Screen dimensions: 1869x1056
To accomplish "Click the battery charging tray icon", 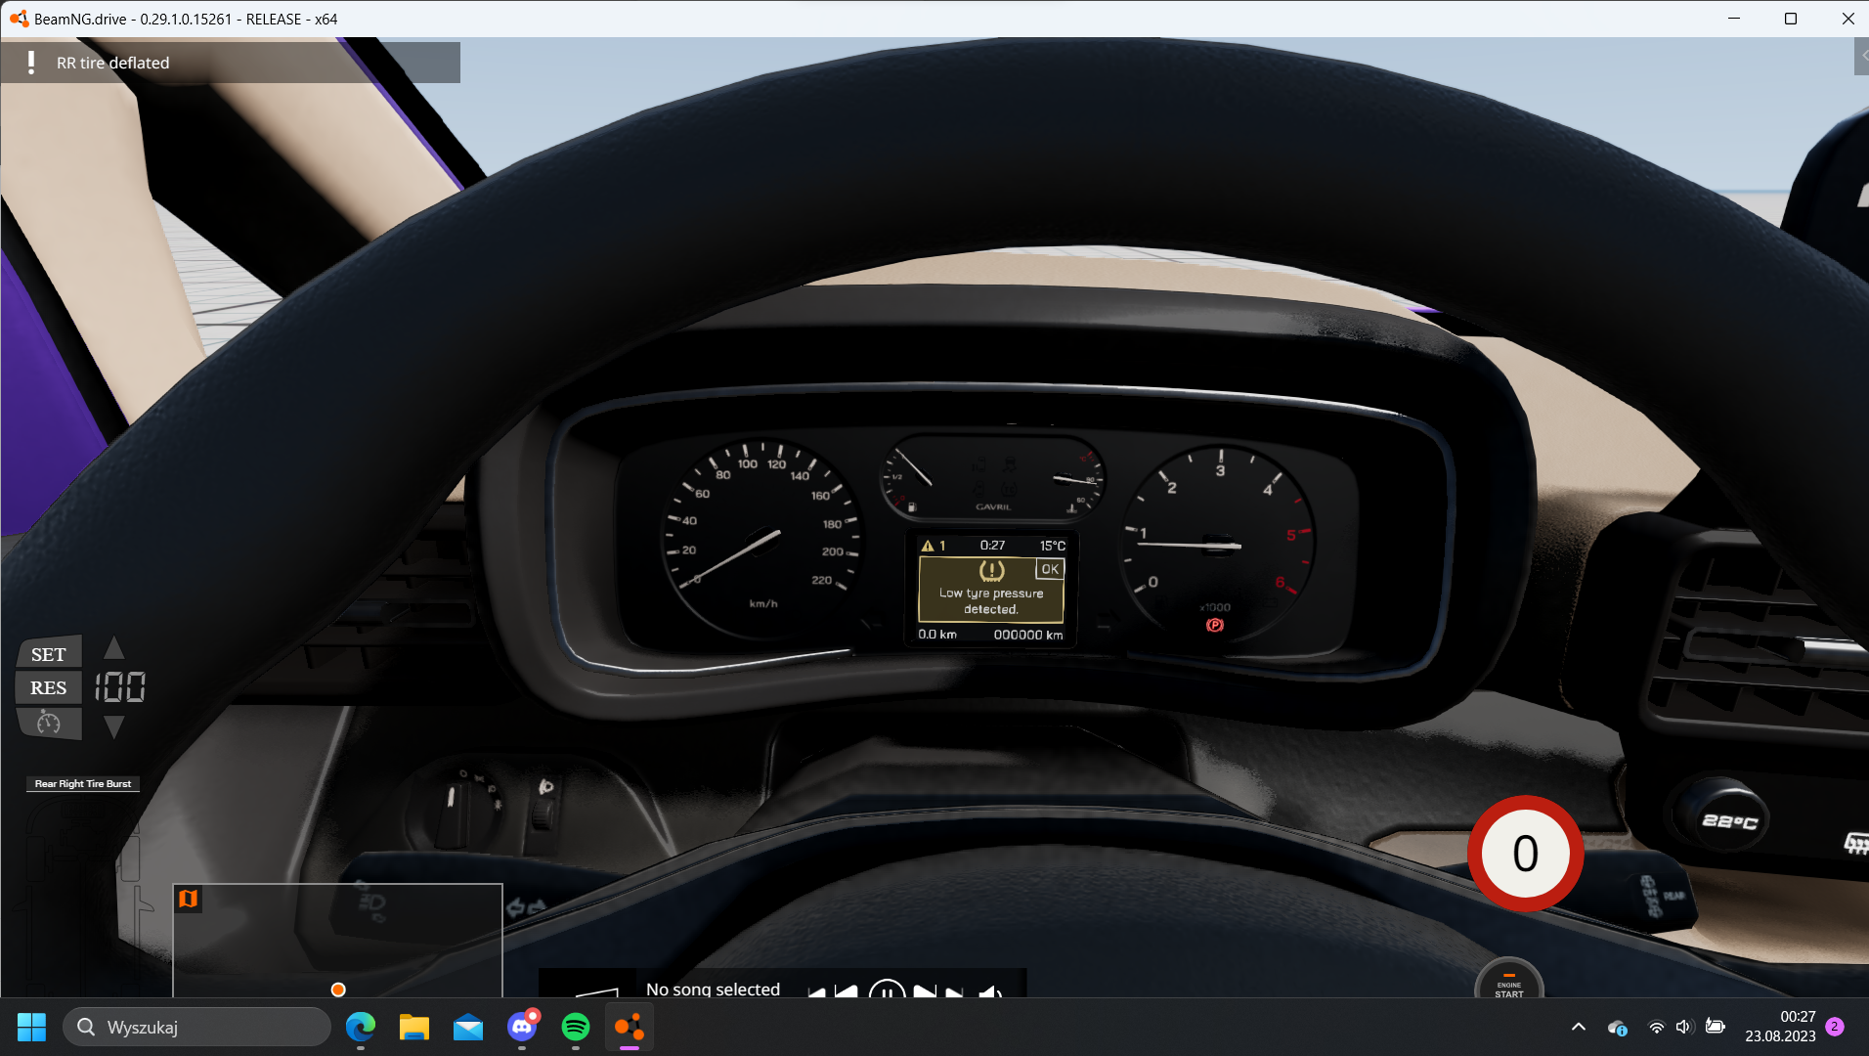I will pos(1715,1026).
